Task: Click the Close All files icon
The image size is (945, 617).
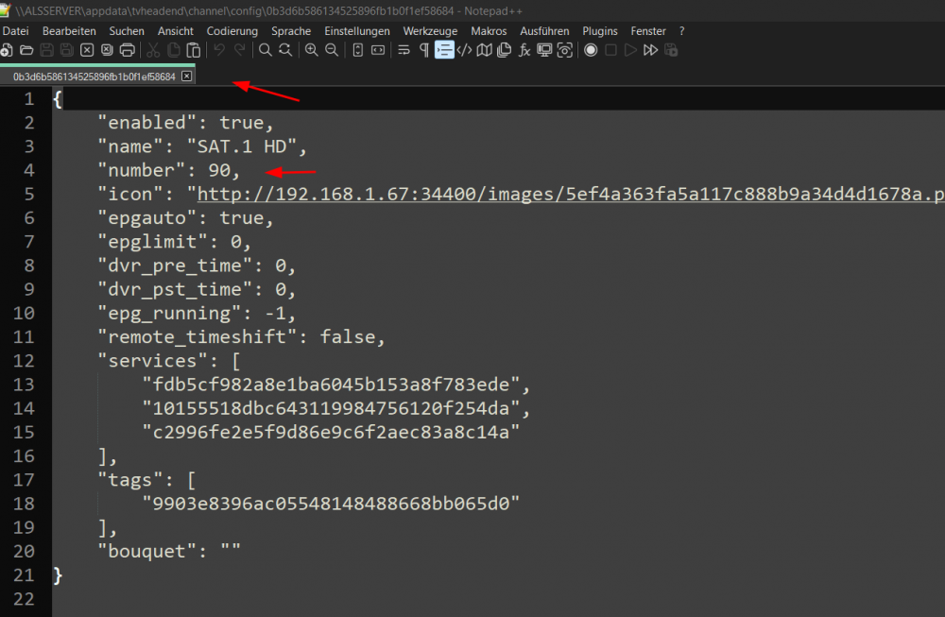Action: 107,50
